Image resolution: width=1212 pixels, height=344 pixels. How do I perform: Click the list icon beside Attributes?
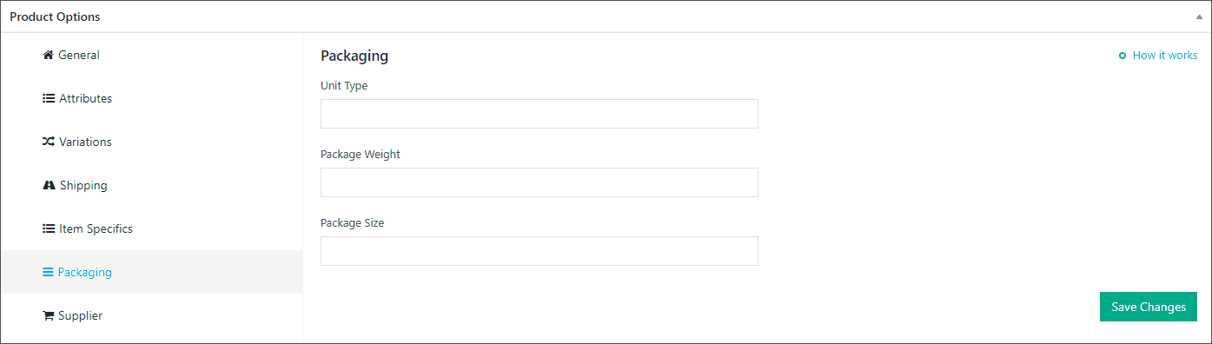(49, 98)
